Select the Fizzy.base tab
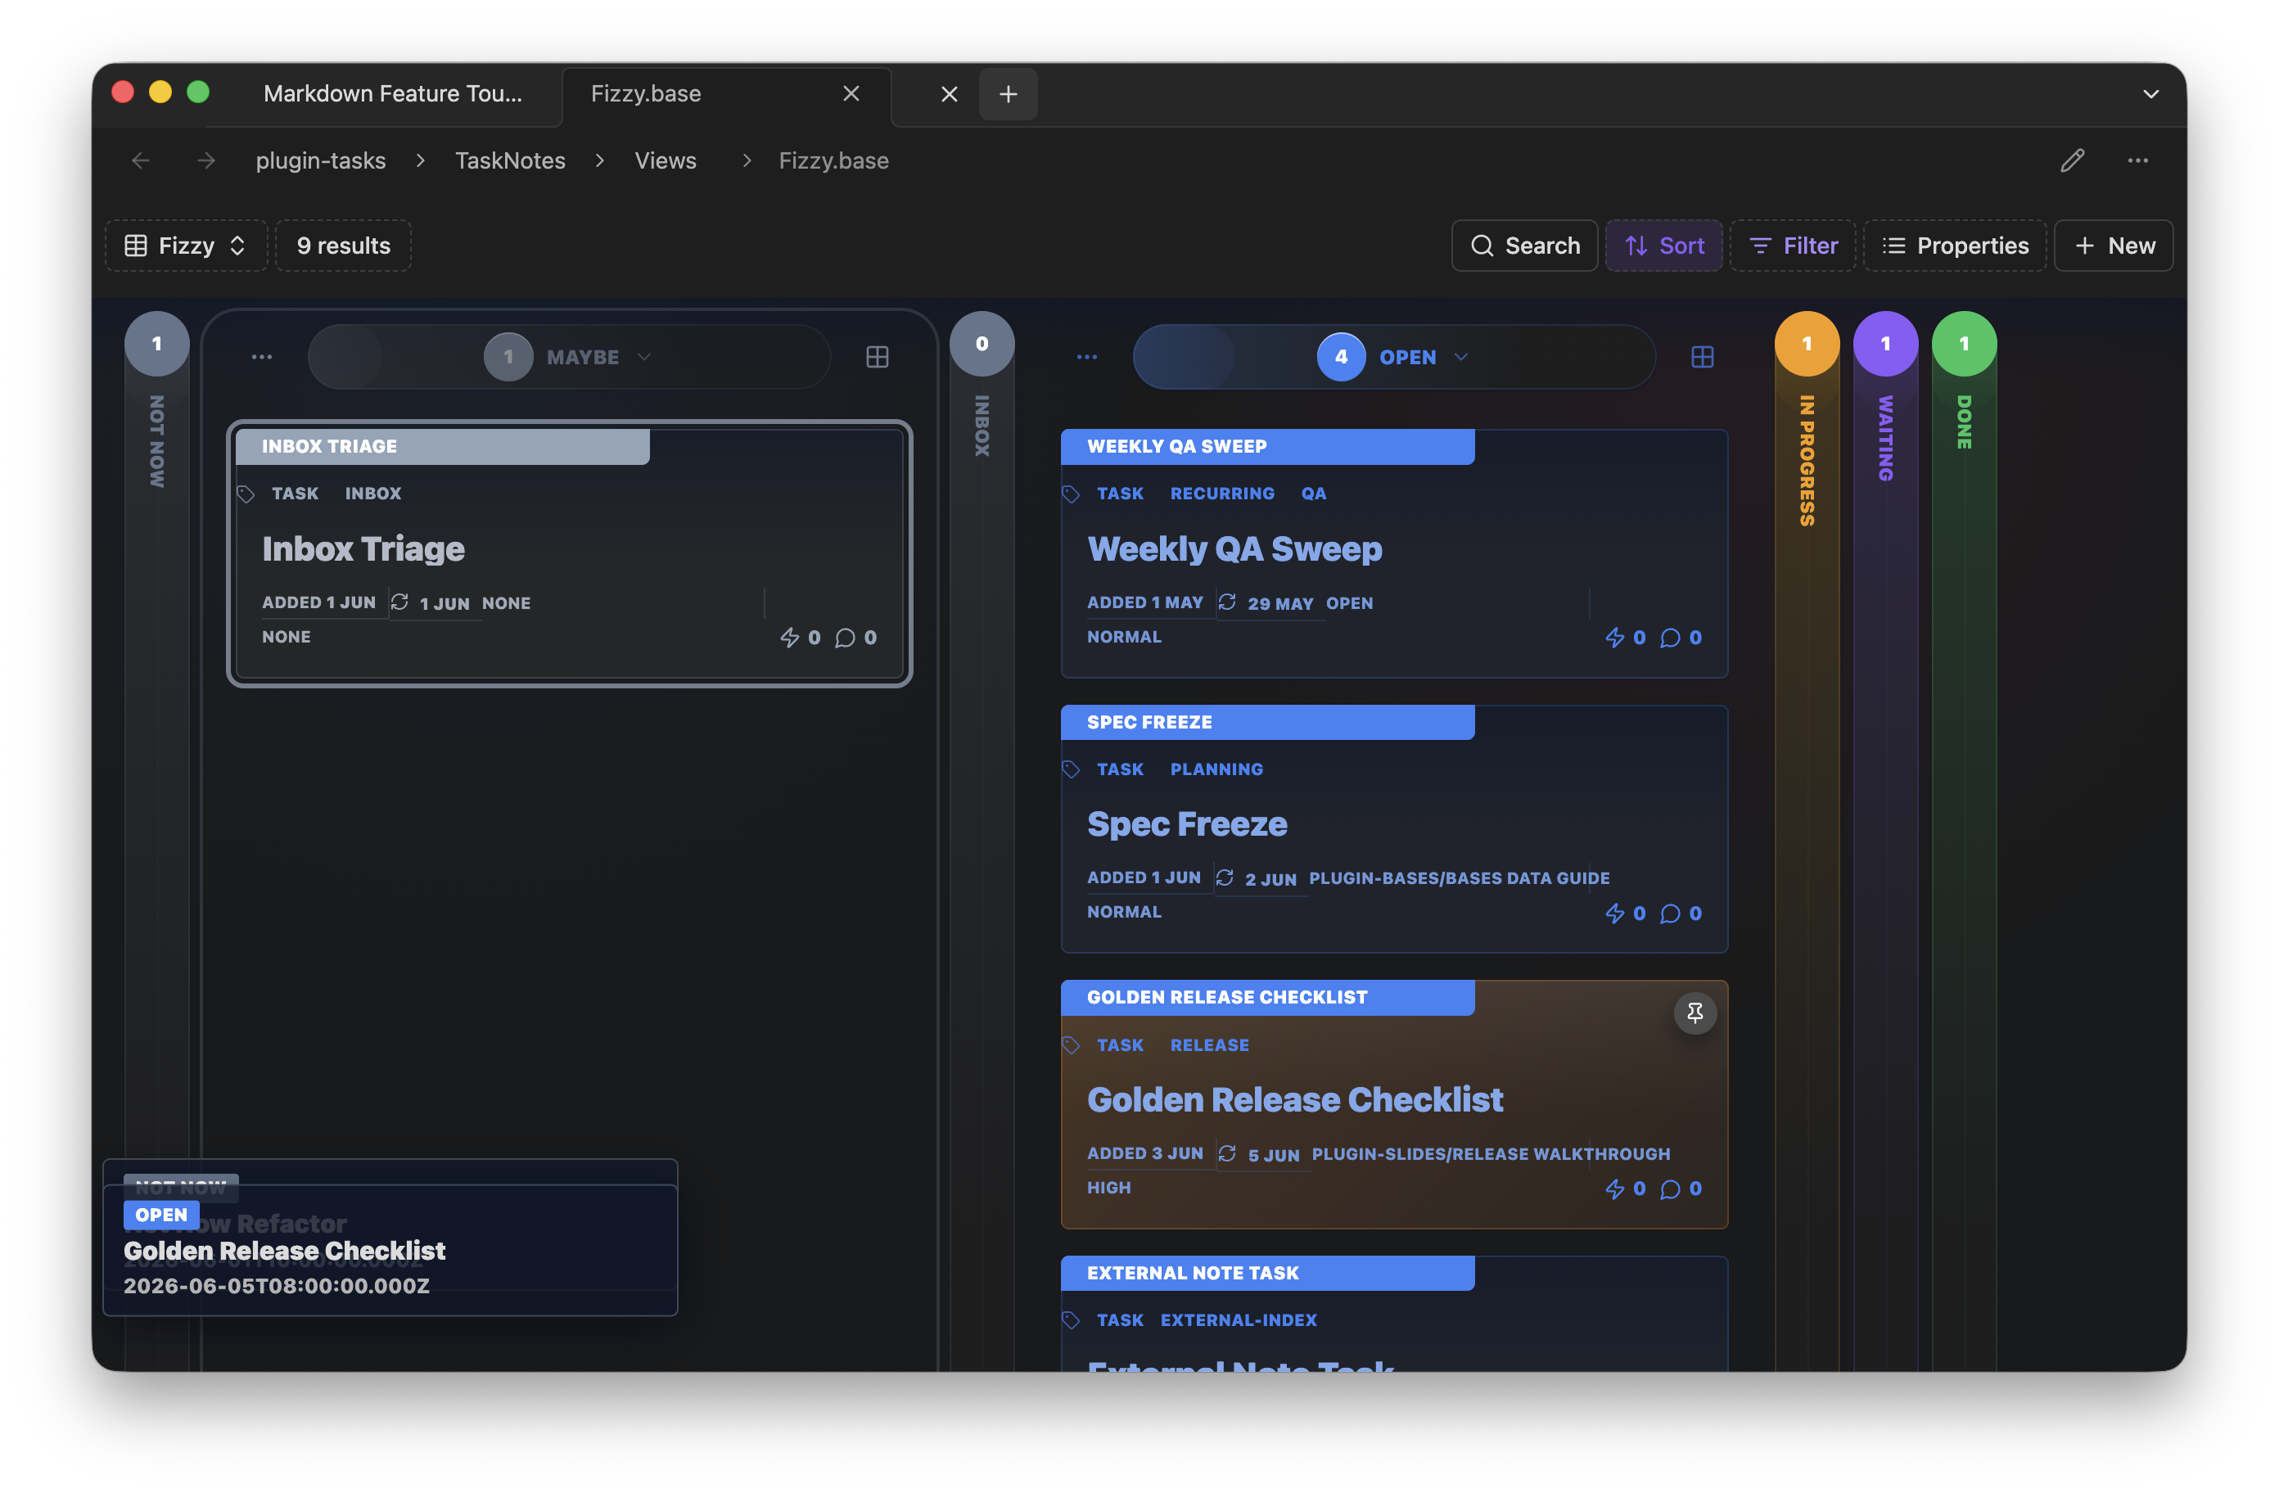Viewport: 2279px width, 1493px height. [726, 94]
